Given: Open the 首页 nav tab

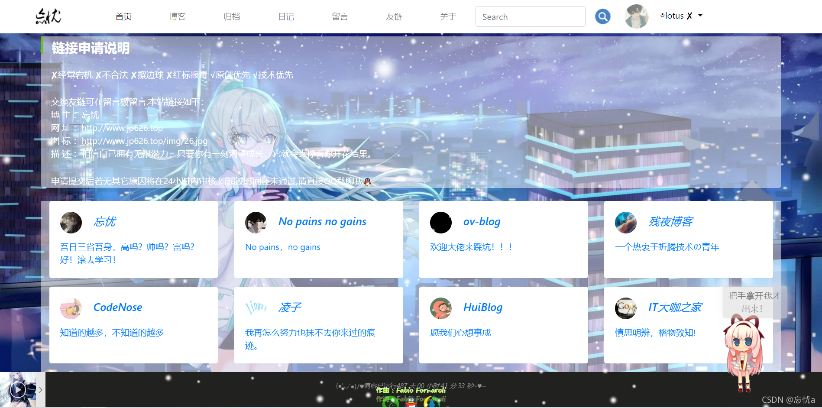Looking at the screenshot, I should [123, 16].
